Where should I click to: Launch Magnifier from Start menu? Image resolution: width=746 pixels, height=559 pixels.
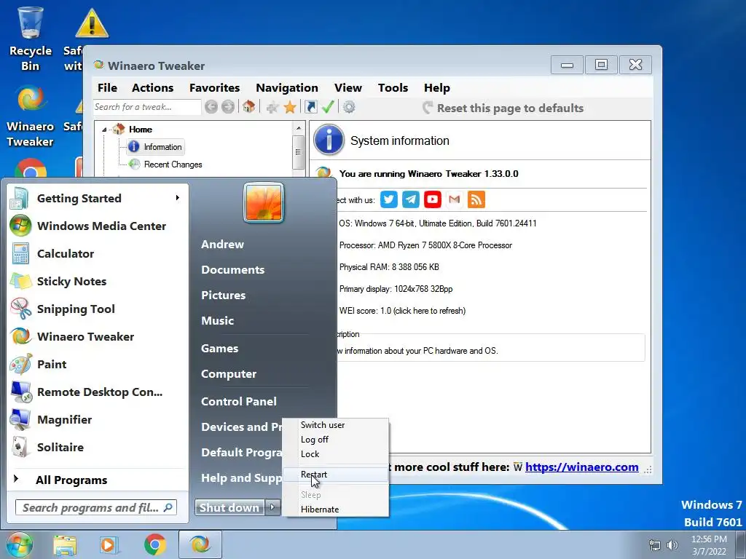pyautogui.click(x=98, y=420)
